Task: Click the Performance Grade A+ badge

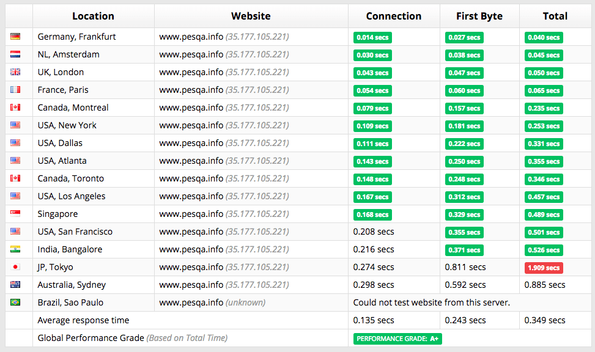Action: pyautogui.click(x=397, y=339)
